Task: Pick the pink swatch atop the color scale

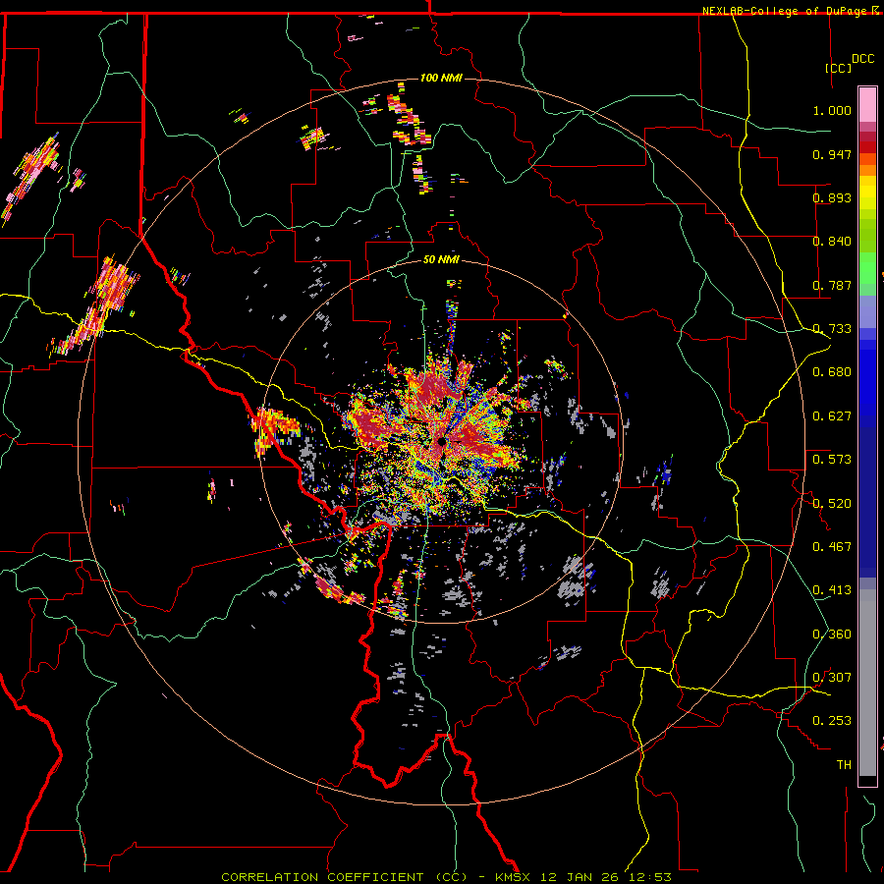Action: click(x=867, y=105)
